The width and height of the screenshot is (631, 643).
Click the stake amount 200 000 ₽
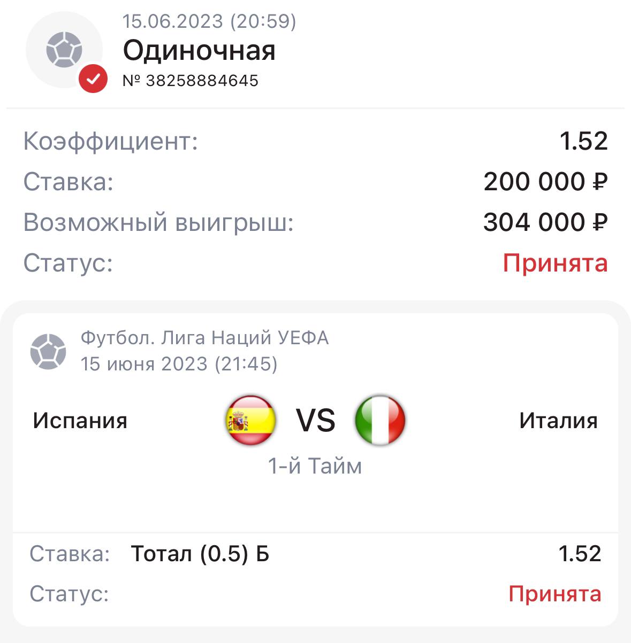[x=545, y=182]
